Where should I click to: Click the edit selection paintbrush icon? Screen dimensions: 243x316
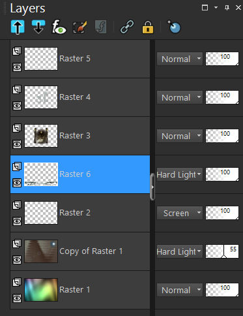(80, 27)
